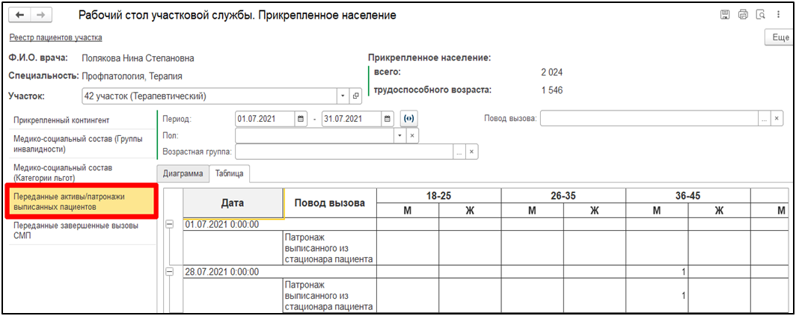Collapse the 01.07.2021 date group
This screenshot has height=316, width=796.
171,224
